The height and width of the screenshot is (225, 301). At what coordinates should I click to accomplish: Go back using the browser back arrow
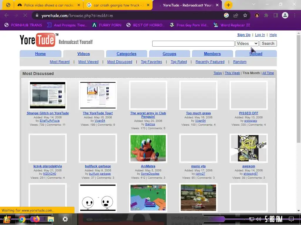[x=6, y=15]
